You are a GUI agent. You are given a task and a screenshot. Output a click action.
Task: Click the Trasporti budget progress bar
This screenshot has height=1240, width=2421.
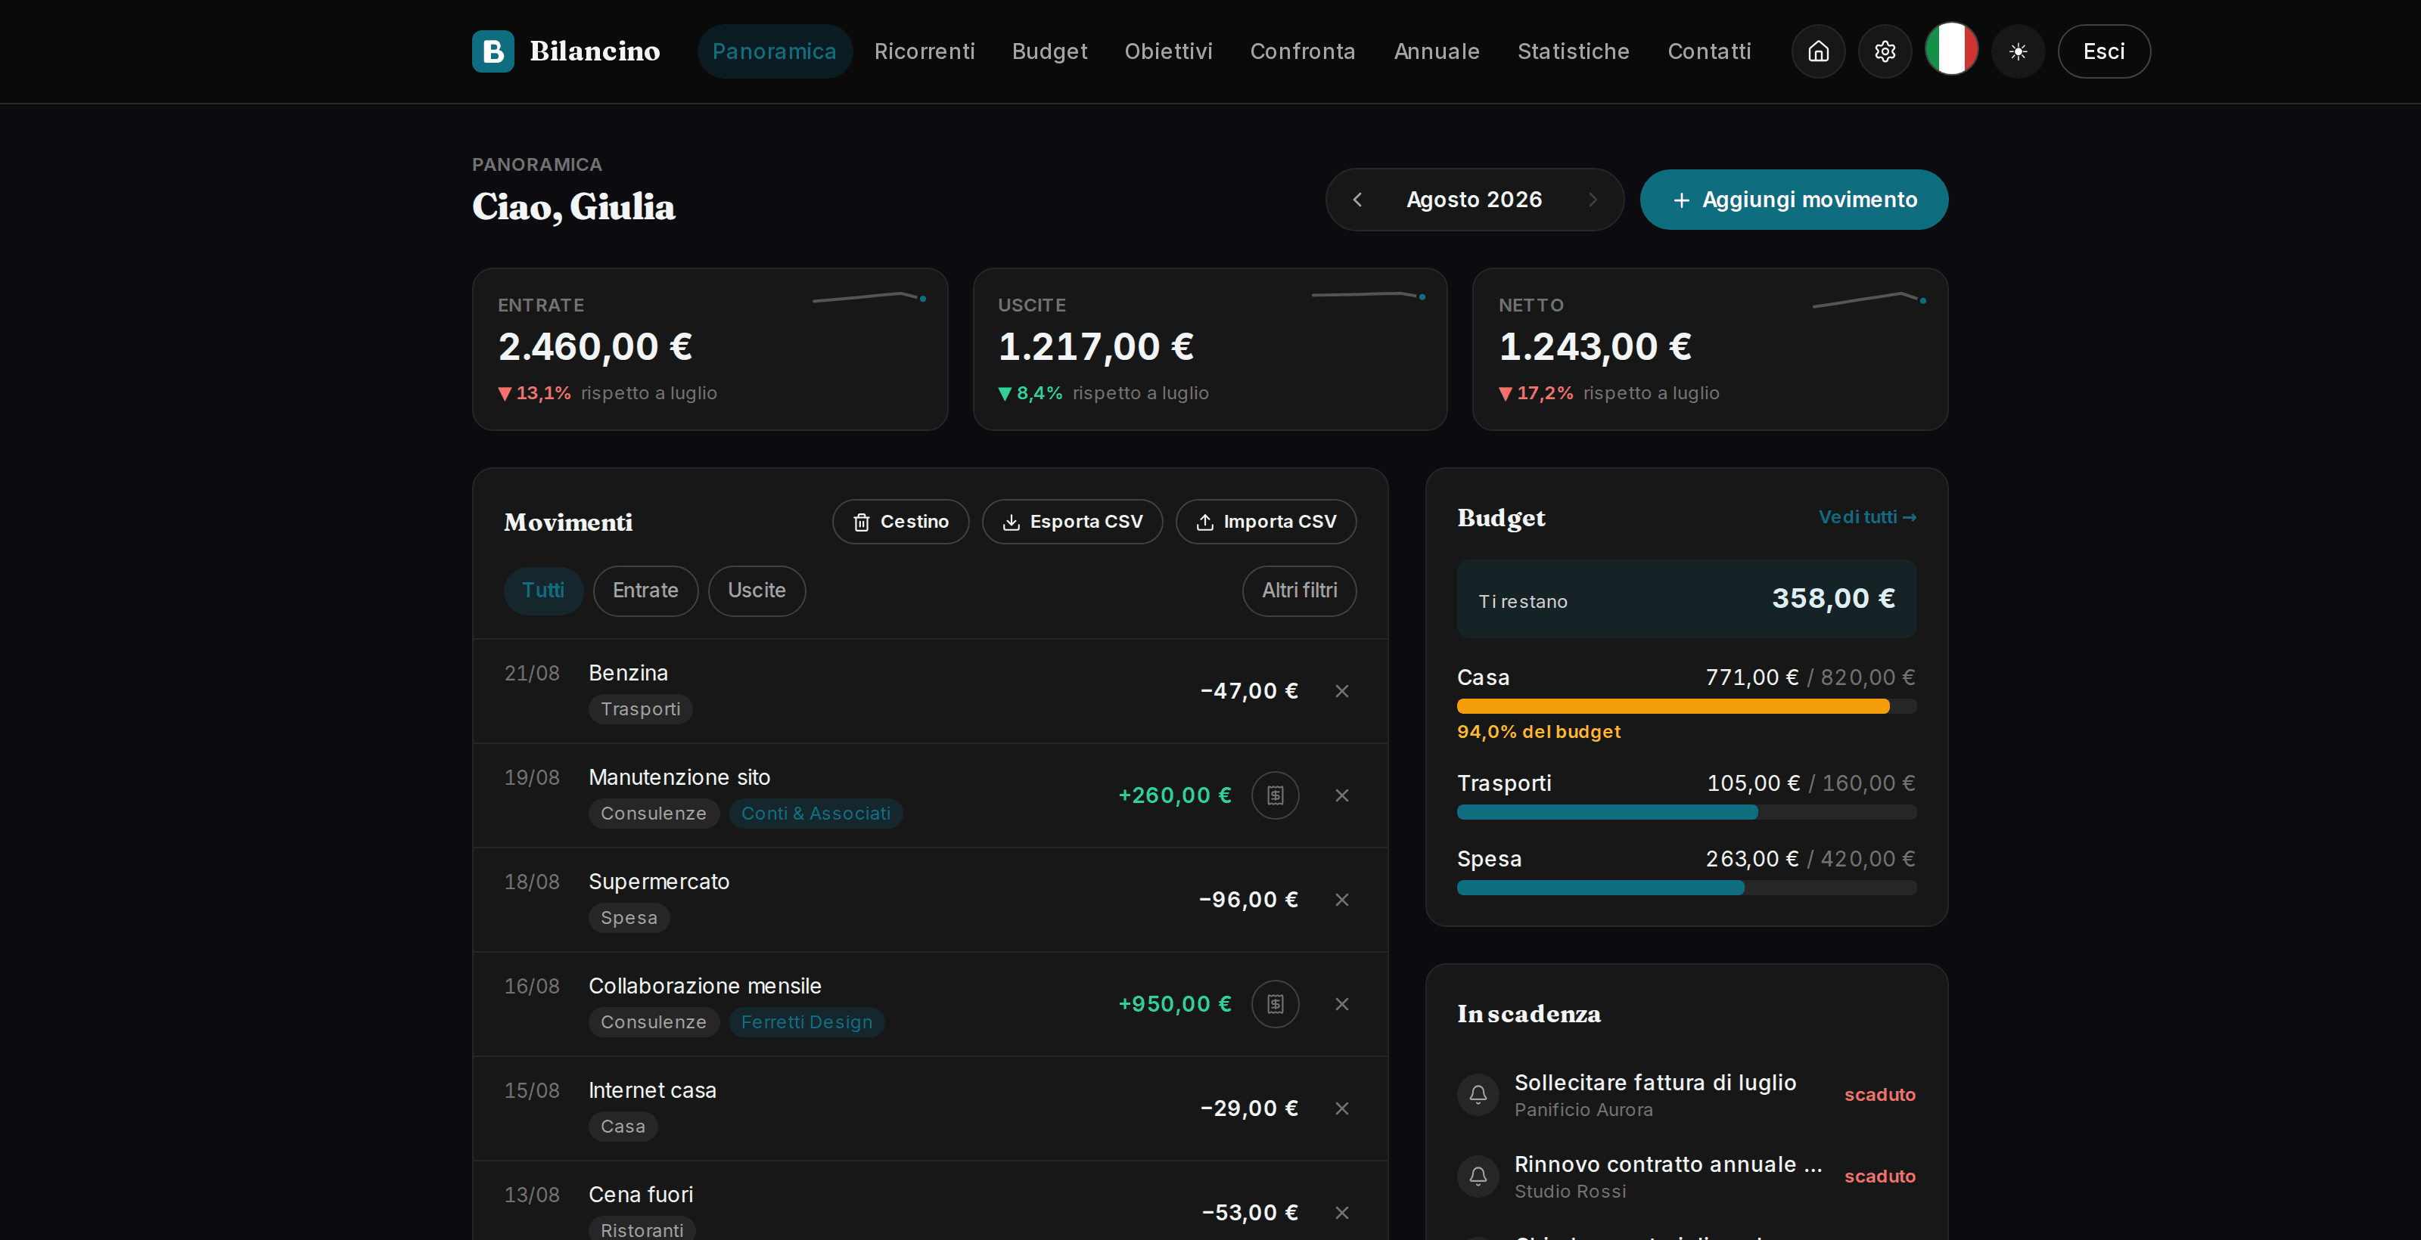(1686, 813)
